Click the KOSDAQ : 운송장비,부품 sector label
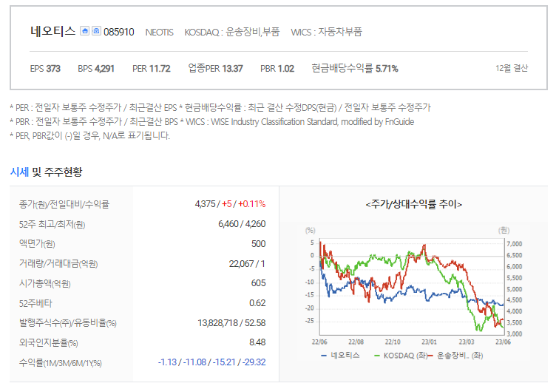The image size is (556, 386). coord(232,32)
